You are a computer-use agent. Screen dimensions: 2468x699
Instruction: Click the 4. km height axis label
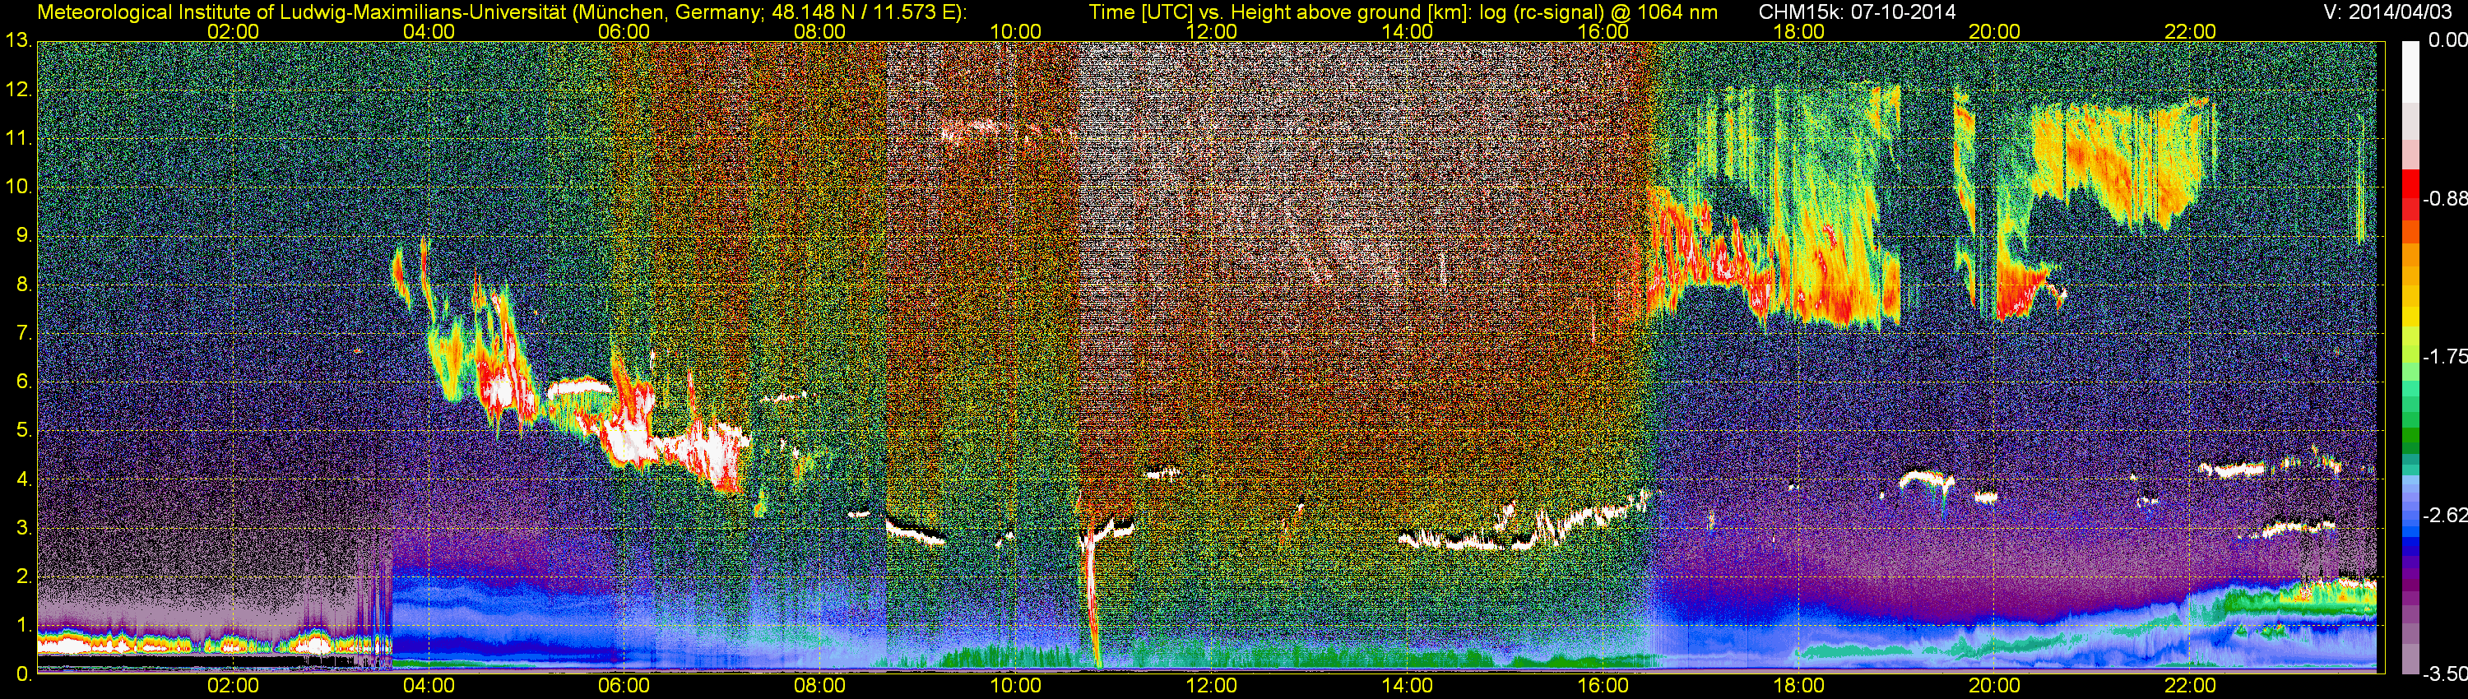pos(24,479)
